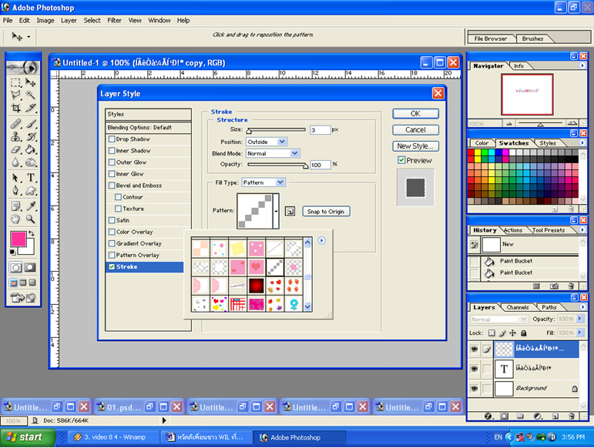Uncheck the Stroke checkbox

click(x=112, y=267)
